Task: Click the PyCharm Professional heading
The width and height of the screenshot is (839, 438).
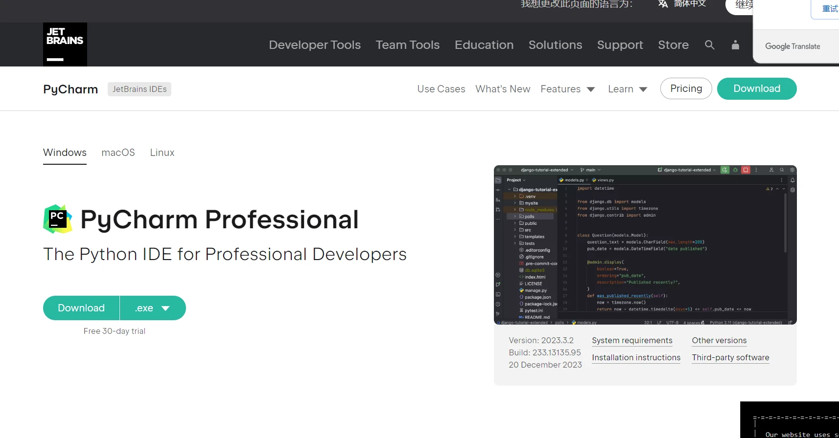Action: 219,219
